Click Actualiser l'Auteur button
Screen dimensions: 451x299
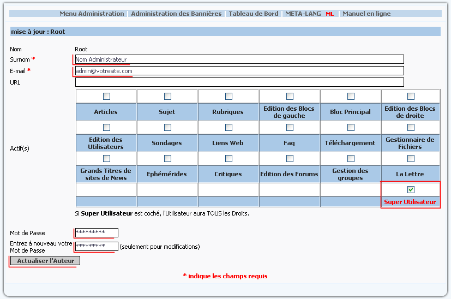click(x=45, y=261)
